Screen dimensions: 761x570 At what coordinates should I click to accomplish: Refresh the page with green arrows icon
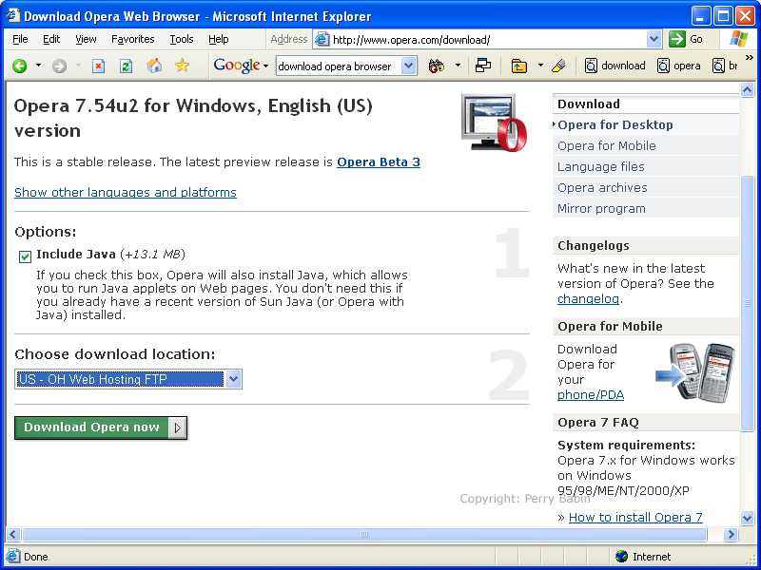(126, 66)
